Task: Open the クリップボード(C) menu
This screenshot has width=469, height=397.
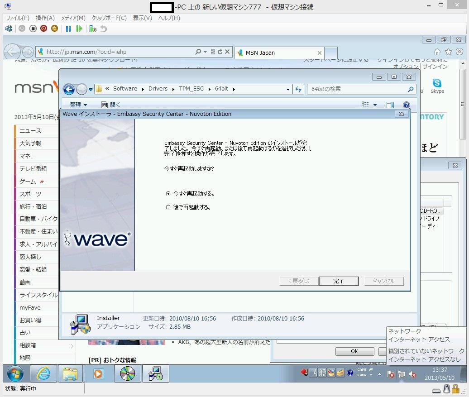Action: (109, 18)
